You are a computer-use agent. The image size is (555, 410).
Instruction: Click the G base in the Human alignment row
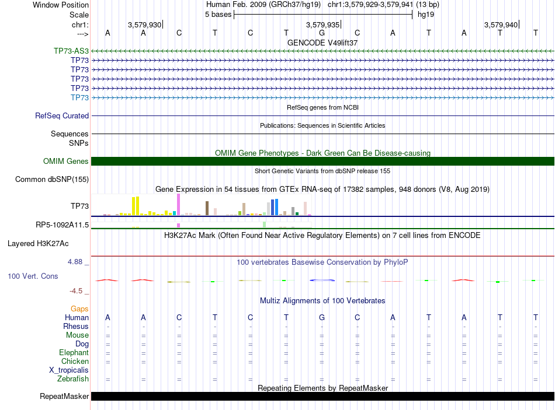point(322,317)
